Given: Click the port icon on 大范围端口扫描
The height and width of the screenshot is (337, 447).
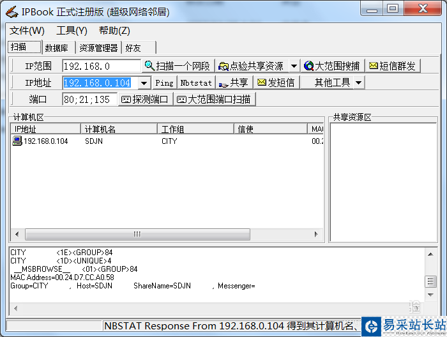Looking at the screenshot, I should tap(181, 99).
